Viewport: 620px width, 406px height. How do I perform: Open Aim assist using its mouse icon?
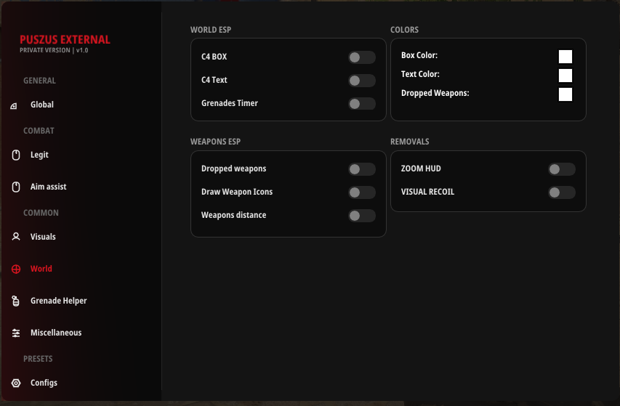tap(16, 187)
